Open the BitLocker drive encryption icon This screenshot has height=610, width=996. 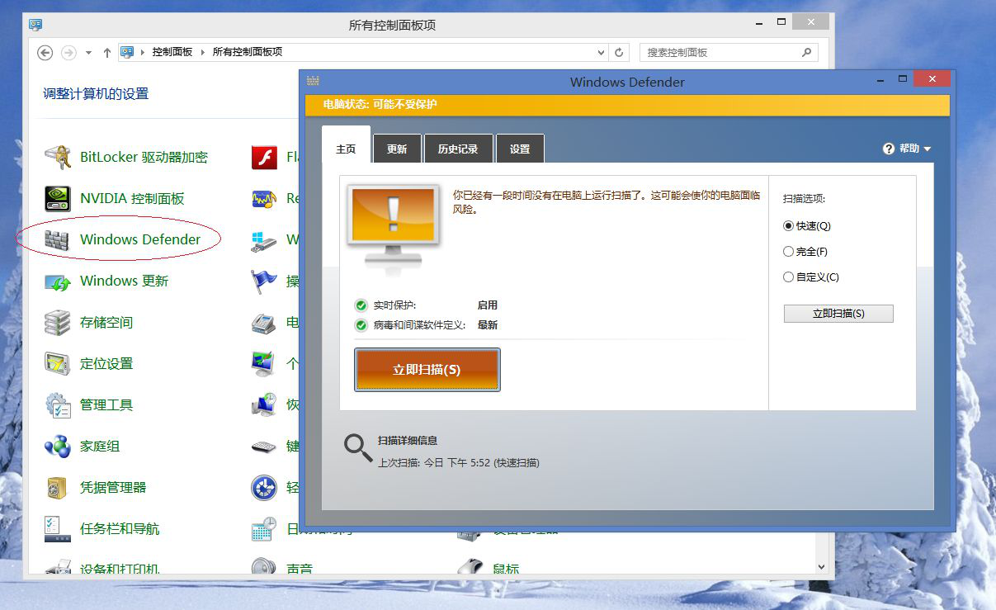(58, 157)
